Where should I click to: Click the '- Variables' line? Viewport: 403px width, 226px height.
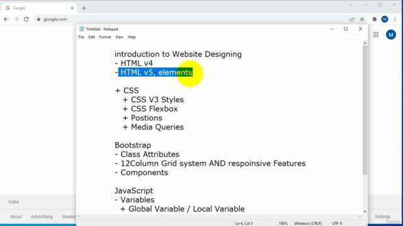click(134, 200)
